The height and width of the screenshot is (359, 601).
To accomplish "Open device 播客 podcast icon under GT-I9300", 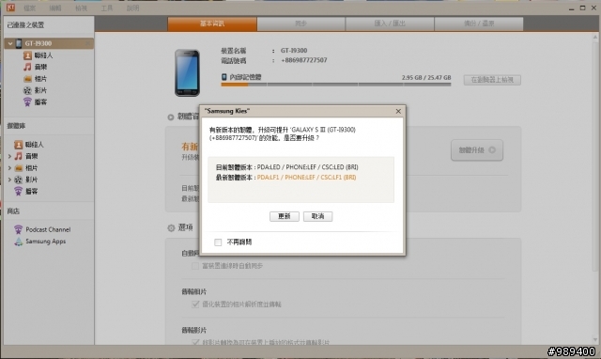I will (27, 102).
